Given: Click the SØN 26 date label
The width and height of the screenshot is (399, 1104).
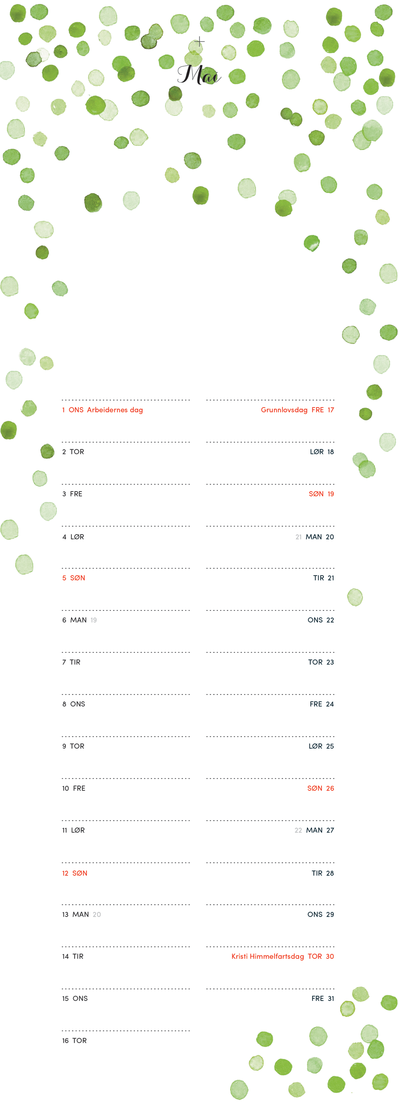Looking at the screenshot, I should pos(321,789).
